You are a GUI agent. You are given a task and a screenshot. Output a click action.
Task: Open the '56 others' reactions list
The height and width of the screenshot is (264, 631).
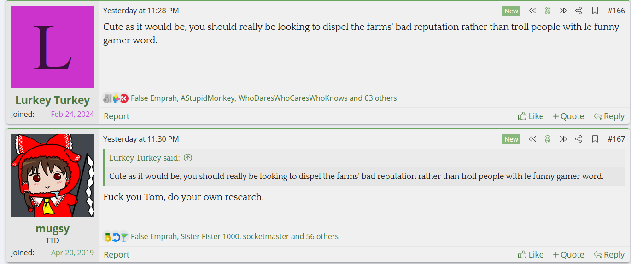(x=321, y=236)
